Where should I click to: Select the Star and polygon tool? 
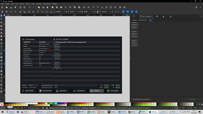pos(1,33)
